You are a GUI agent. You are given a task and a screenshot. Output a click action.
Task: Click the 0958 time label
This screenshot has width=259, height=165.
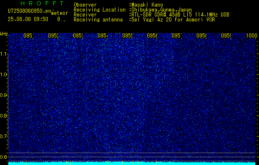coord(201,36)
